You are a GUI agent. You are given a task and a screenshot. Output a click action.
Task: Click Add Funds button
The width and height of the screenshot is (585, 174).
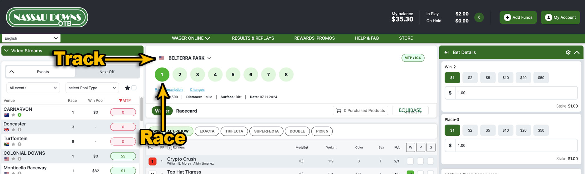[x=518, y=17]
